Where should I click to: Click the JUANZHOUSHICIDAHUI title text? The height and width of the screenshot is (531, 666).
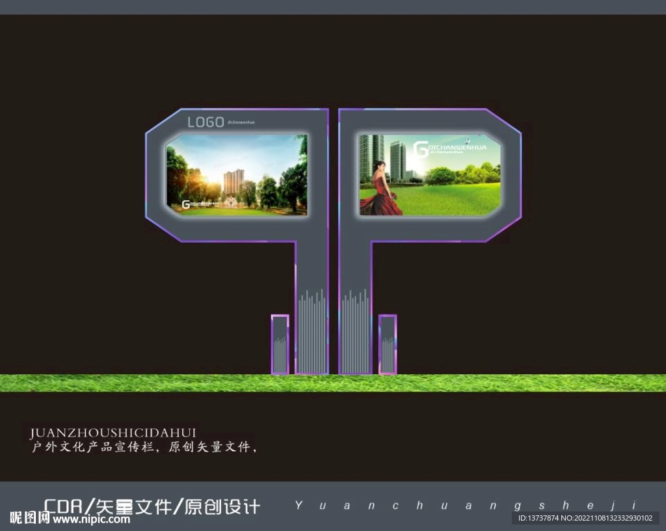(x=114, y=431)
